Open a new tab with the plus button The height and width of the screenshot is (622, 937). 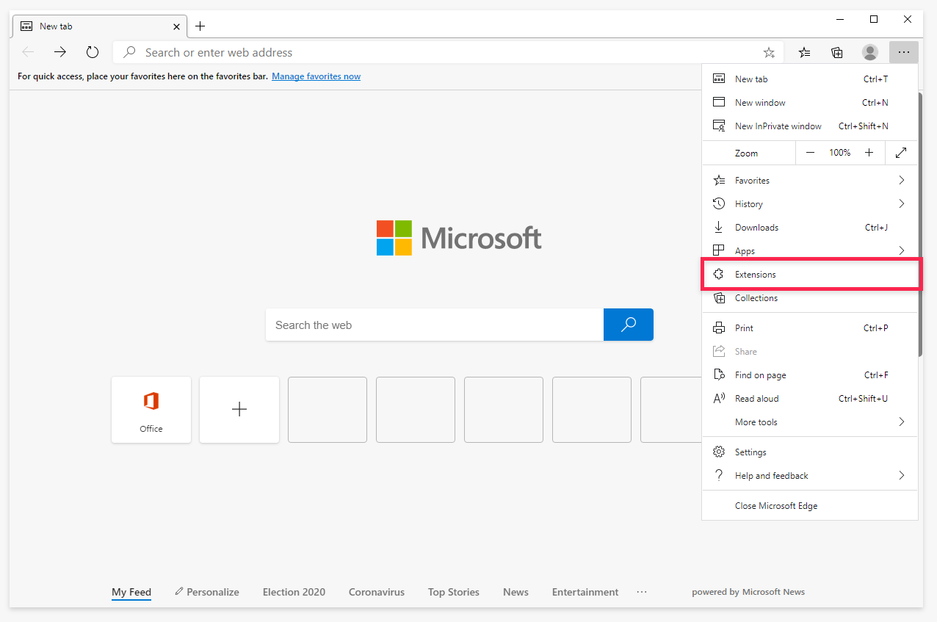point(200,26)
